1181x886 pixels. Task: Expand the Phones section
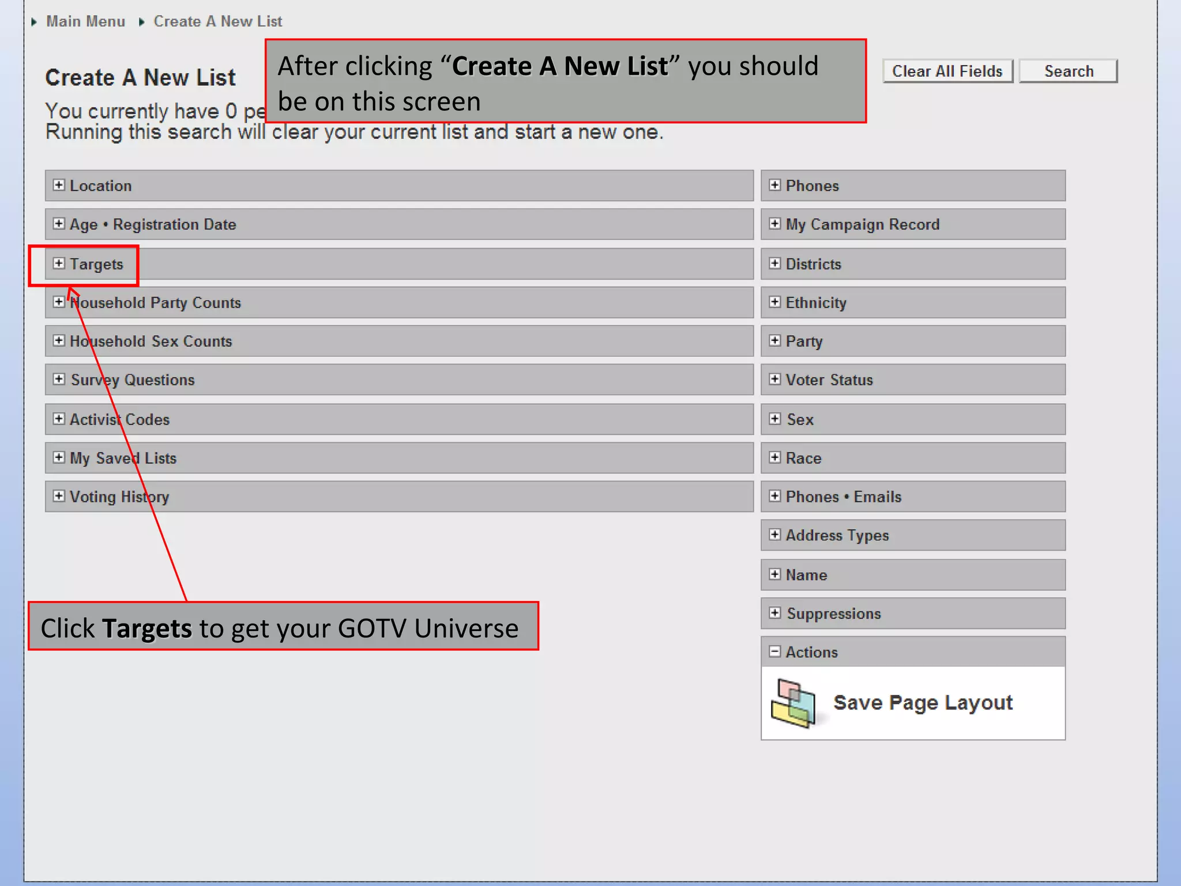(x=775, y=185)
